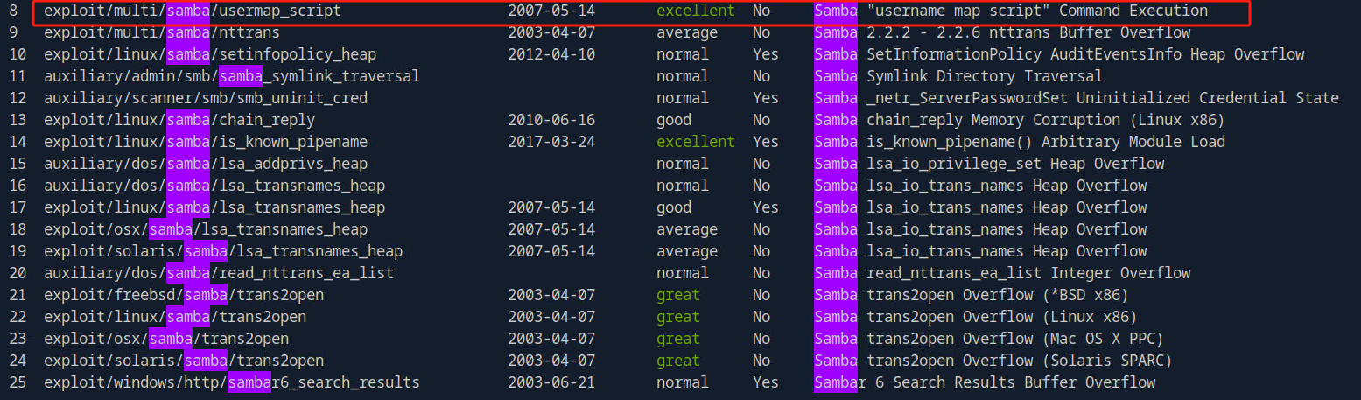1361x400 pixels.
Task: Click module path auxiliary/dos/samba/read_nttrans_ea_list
Action: (x=219, y=274)
